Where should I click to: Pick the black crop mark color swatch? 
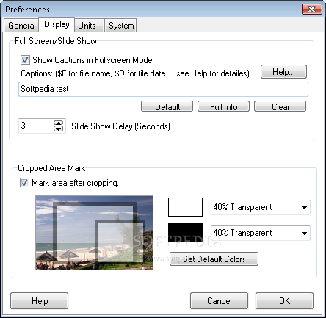pos(185,233)
